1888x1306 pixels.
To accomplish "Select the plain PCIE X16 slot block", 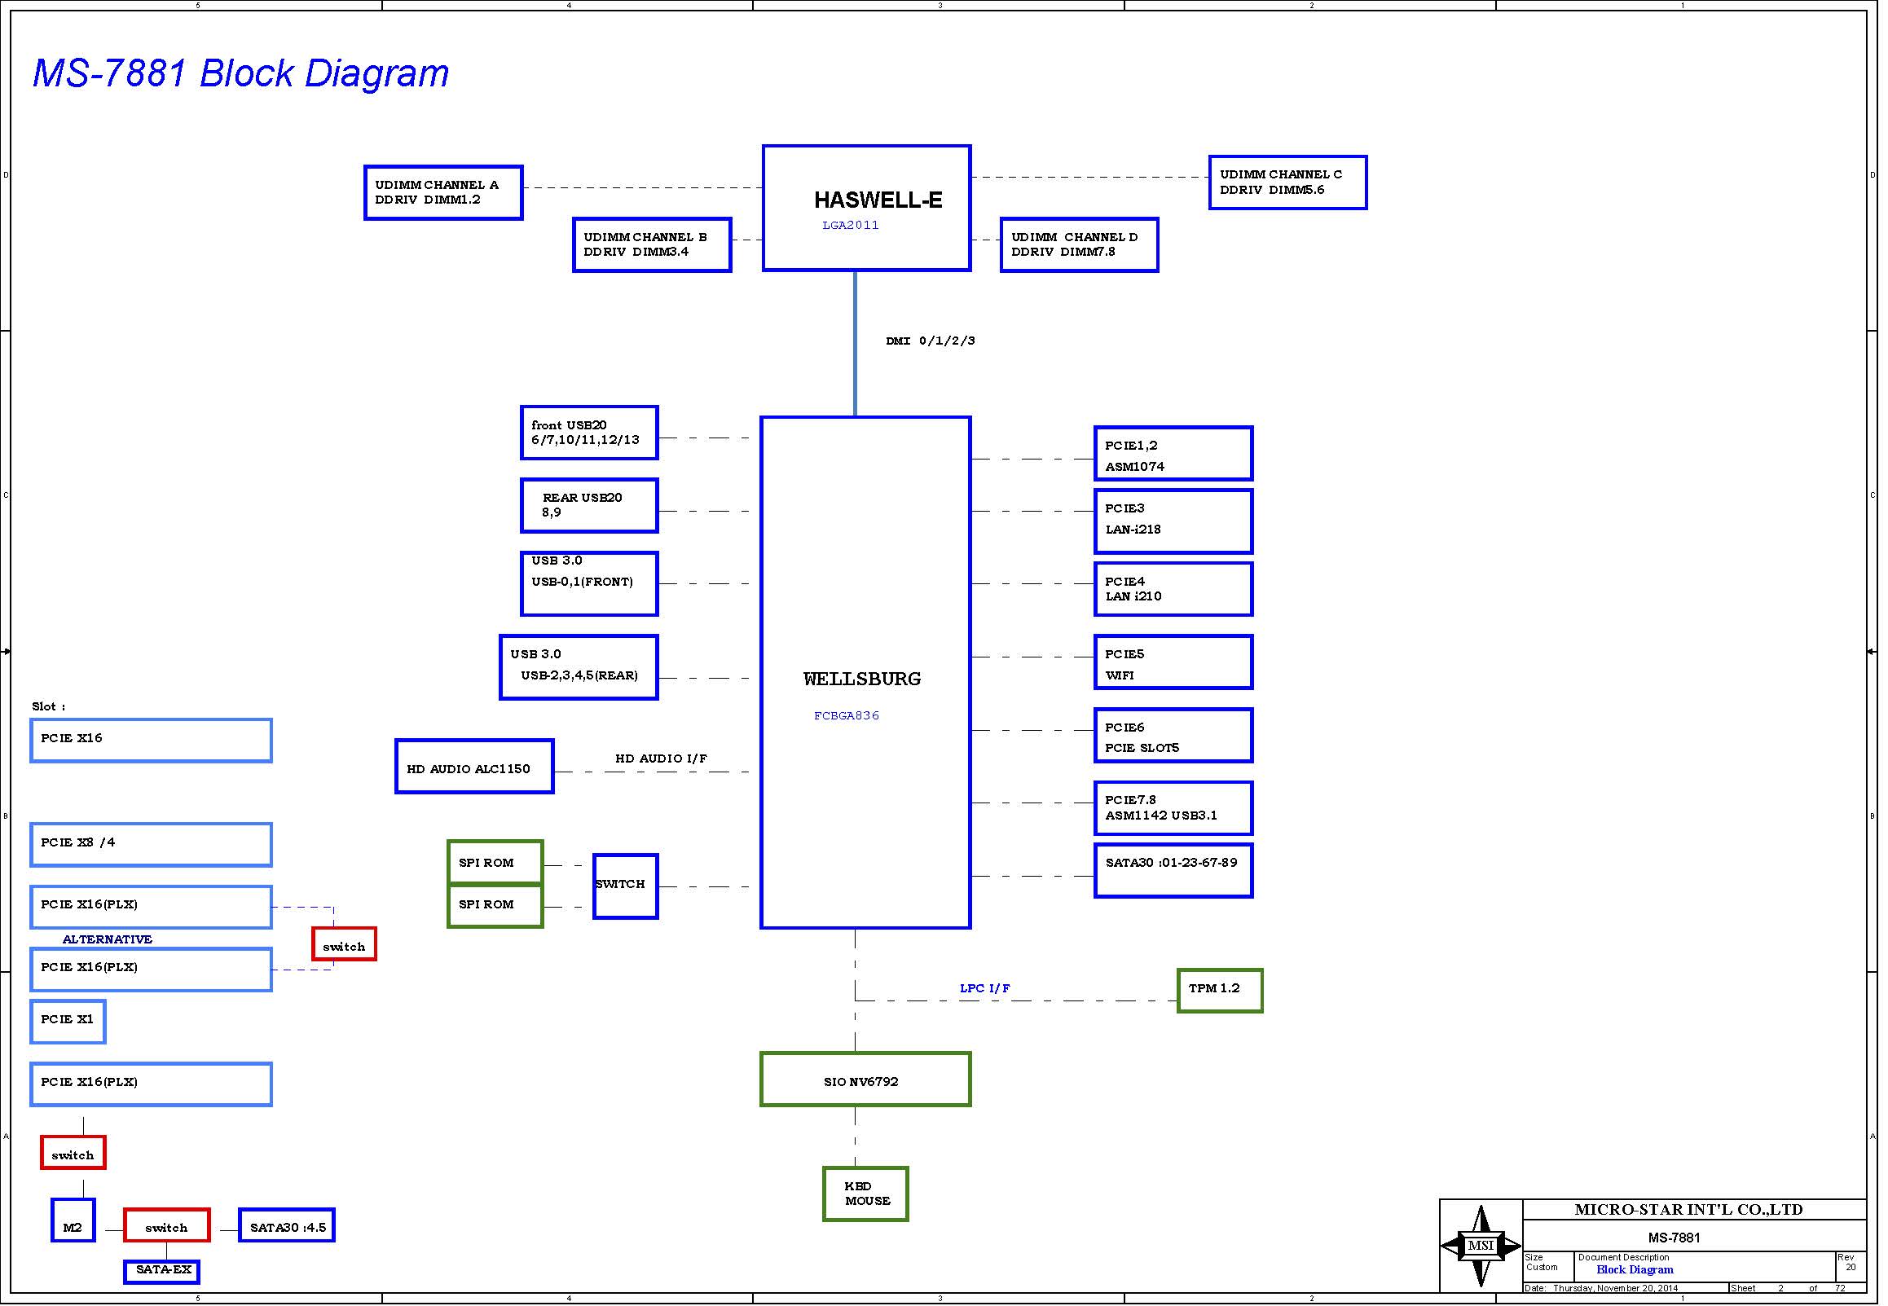I will tap(151, 741).
